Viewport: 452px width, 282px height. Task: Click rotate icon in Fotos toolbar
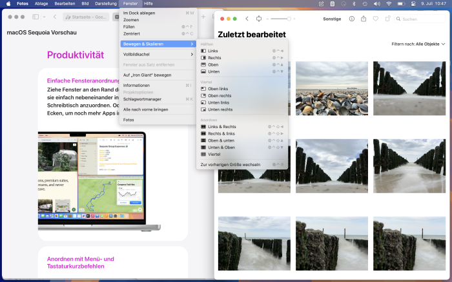tap(387, 19)
